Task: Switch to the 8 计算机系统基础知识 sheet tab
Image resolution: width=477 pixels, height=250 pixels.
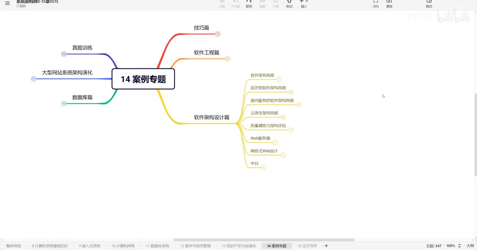Action: [x=50, y=246]
